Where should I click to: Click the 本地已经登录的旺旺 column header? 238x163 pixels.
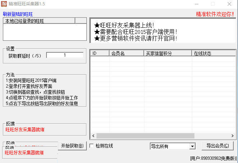(39, 21)
